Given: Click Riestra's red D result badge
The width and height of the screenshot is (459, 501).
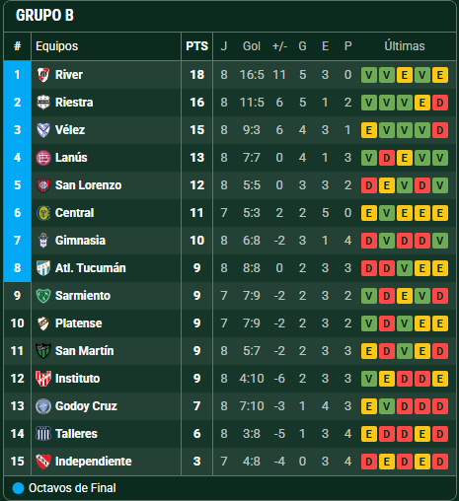Looking at the screenshot, I should click(440, 103).
